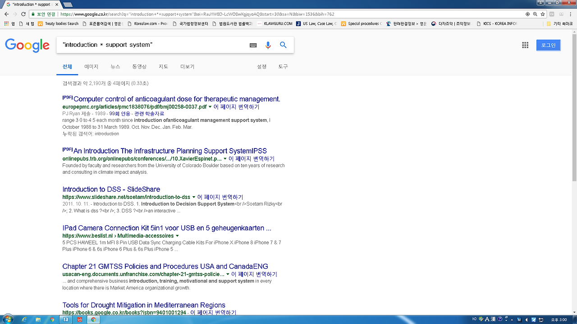The width and height of the screenshot is (577, 324).
Task: Open the Google apps grid
Action: (x=525, y=45)
